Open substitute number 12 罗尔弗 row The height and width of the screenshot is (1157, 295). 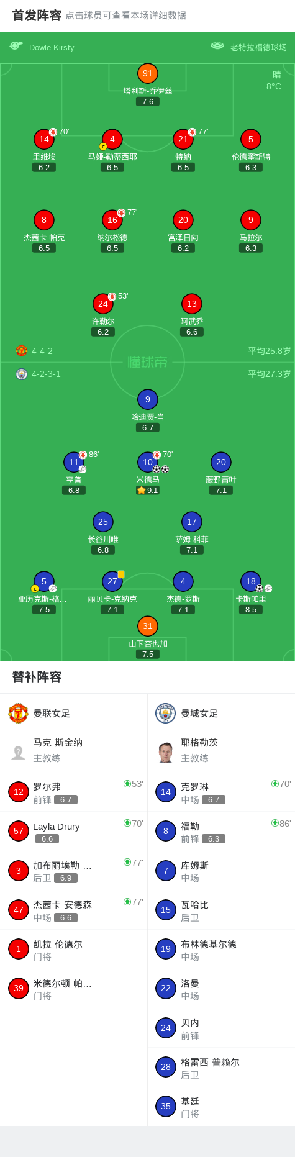pos(74,792)
